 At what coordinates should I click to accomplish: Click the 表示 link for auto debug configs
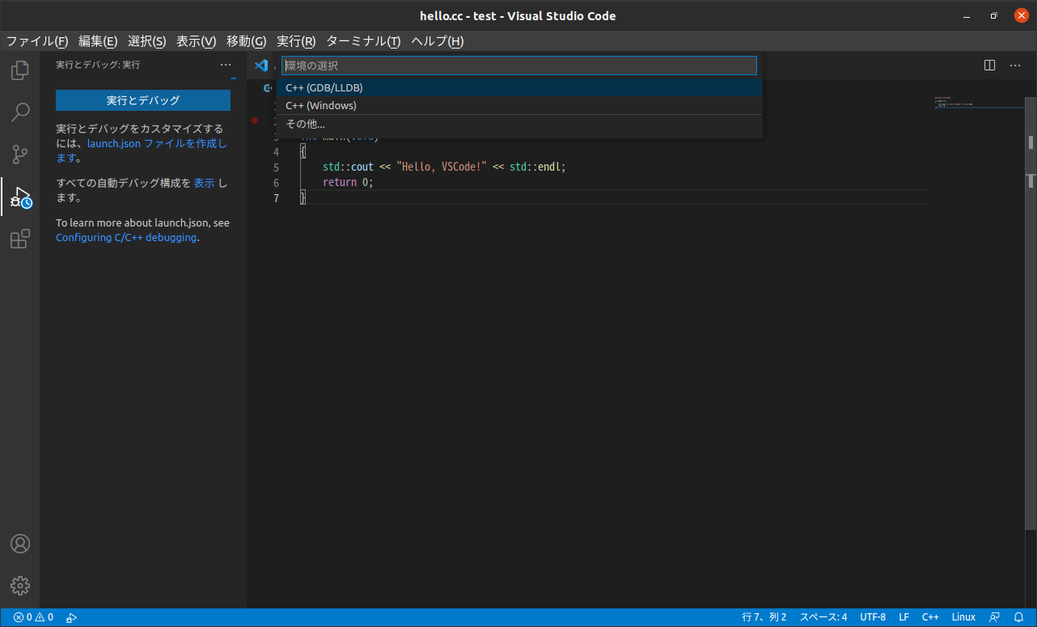(x=204, y=183)
